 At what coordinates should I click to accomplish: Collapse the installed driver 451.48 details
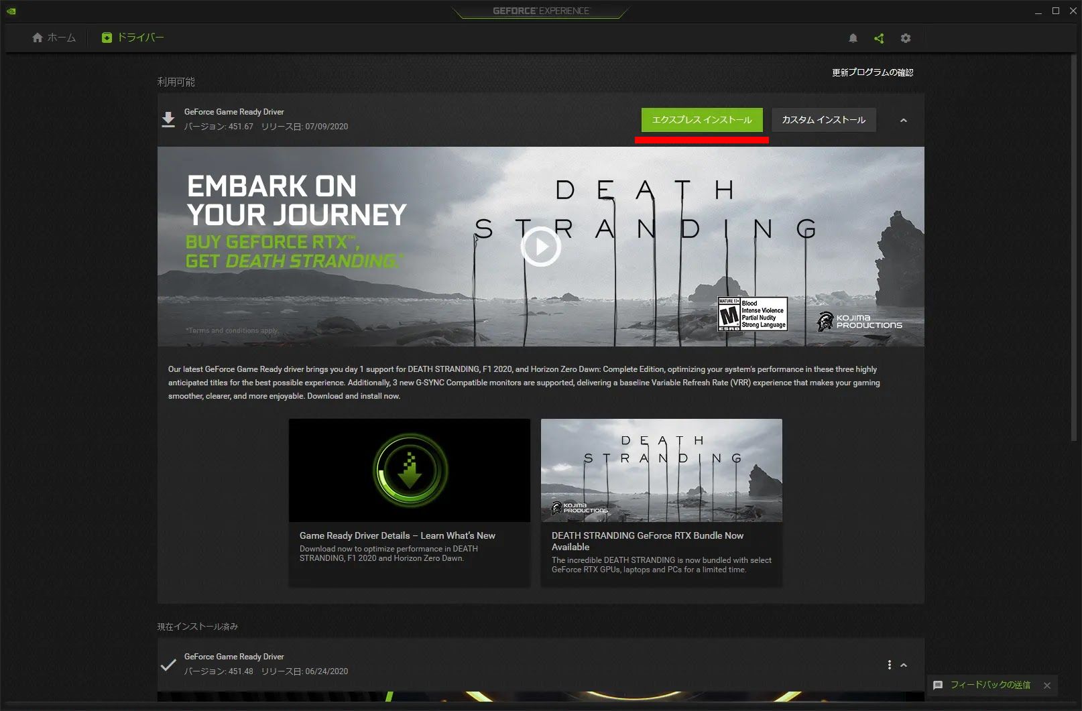tap(904, 665)
